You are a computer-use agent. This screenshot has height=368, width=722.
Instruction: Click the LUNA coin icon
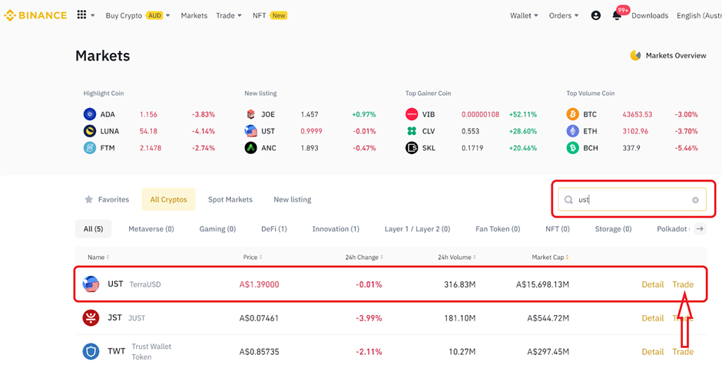tap(89, 131)
